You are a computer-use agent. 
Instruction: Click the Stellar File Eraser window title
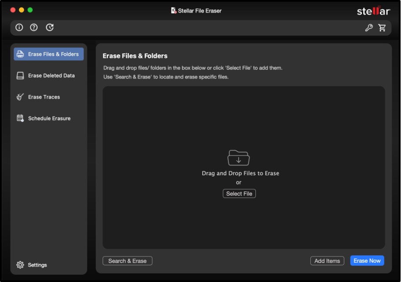tap(200, 11)
